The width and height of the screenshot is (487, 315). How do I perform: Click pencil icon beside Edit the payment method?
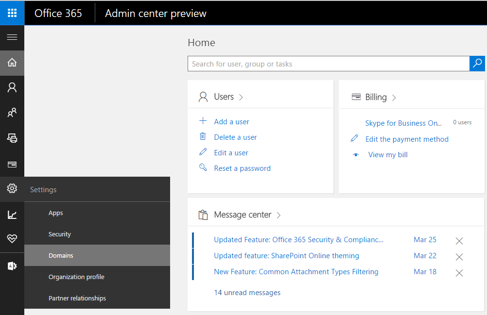point(354,138)
